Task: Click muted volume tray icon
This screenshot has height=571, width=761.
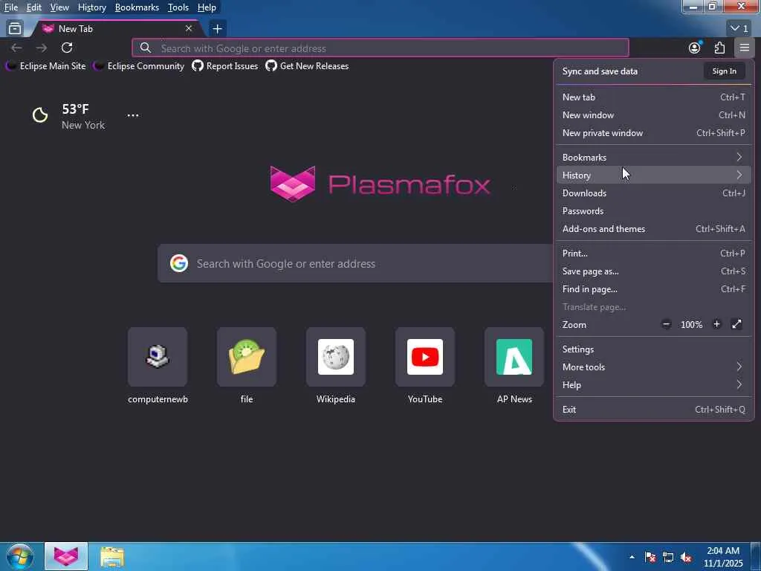Action: click(x=686, y=557)
